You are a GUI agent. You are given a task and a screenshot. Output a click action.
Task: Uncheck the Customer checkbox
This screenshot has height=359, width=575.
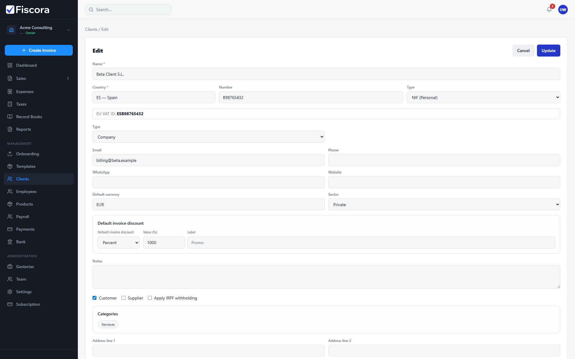point(94,298)
